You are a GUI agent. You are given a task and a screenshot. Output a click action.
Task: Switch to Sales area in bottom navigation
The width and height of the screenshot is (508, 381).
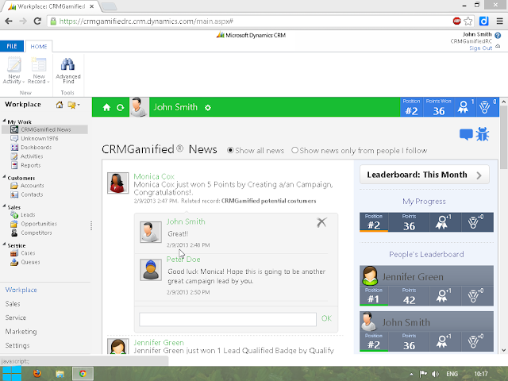13,304
